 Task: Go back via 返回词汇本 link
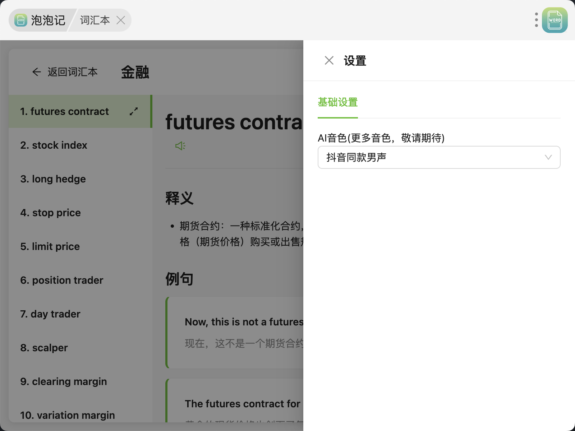(65, 72)
